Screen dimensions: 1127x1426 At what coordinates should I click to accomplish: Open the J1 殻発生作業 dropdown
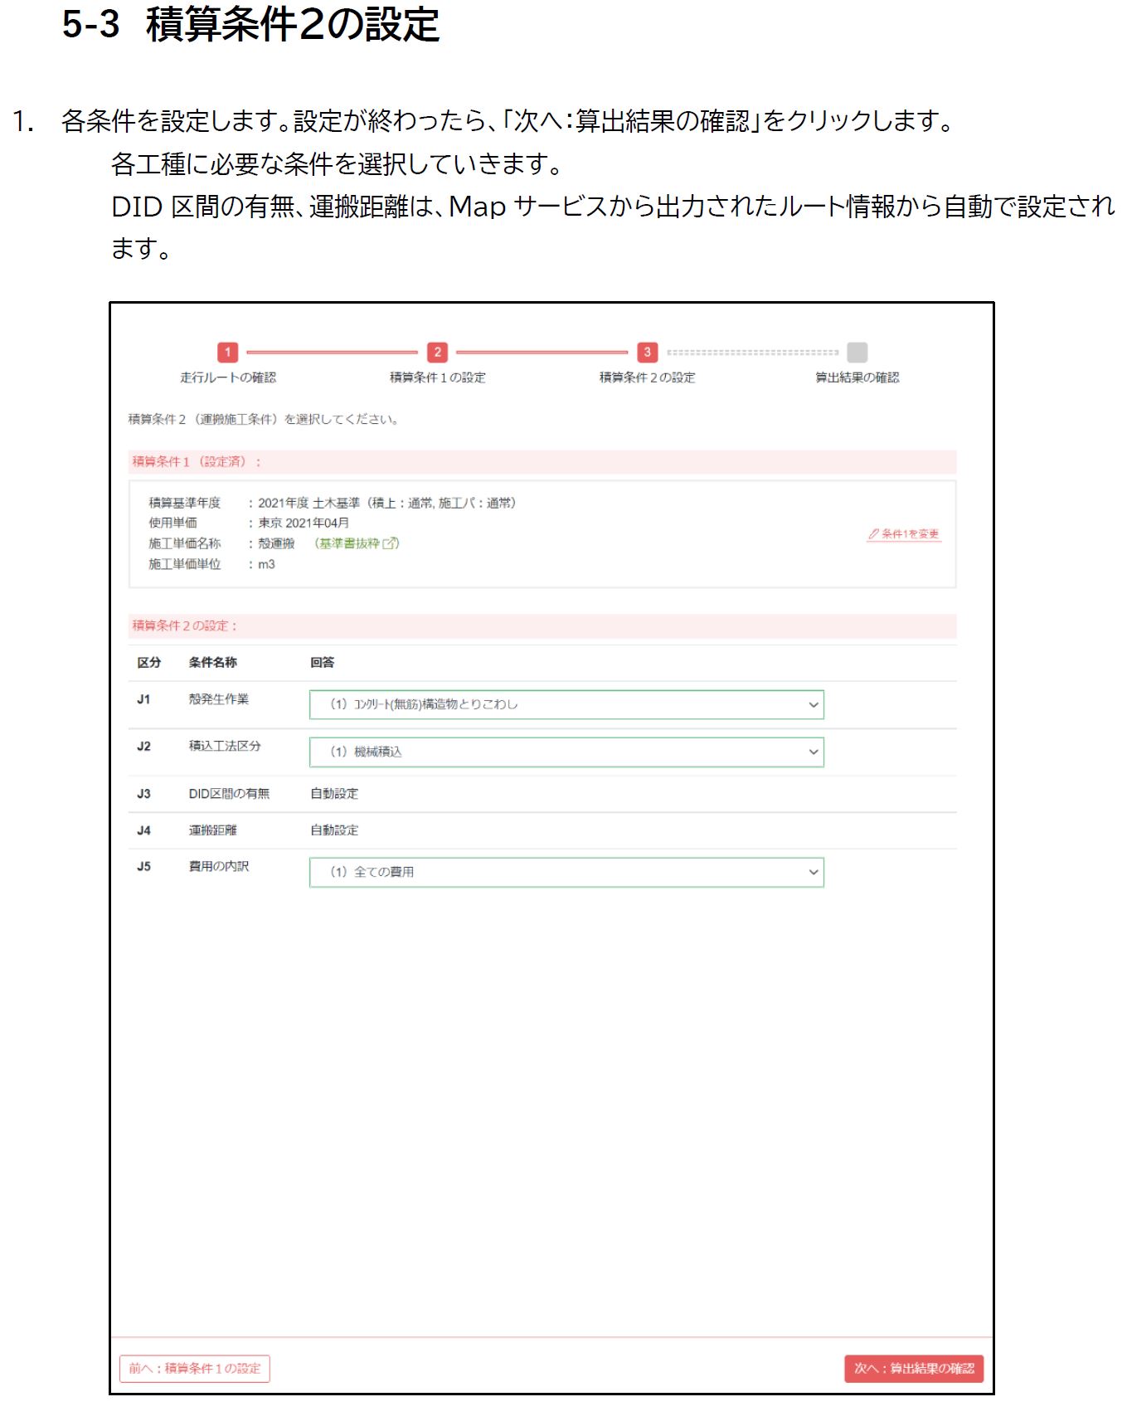coord(566,704)
